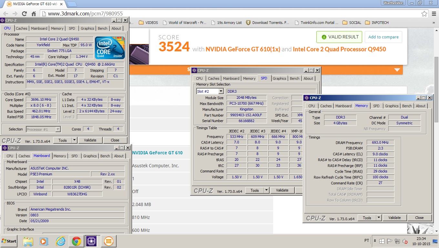439x248 pixels.
Task: Launch Windows Media Player from taskbar
Action: coord(44,241)
